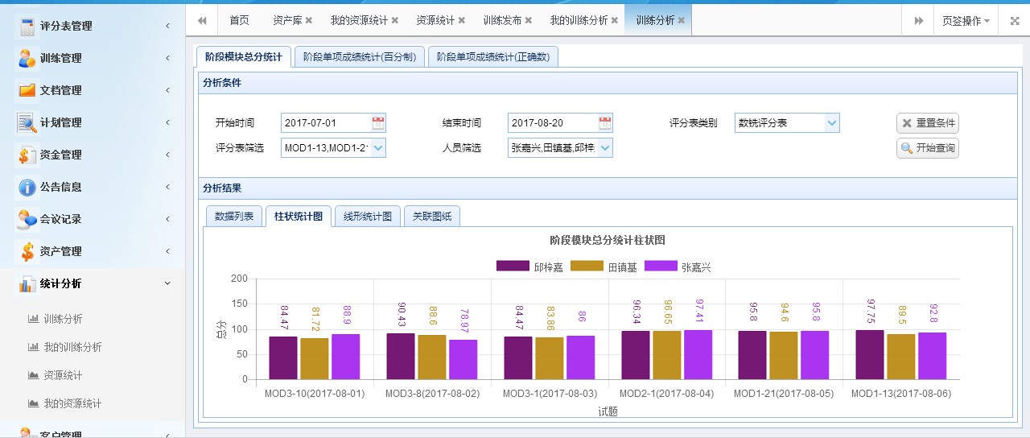Open the 评分表类别 dropdown
Viewport: 1030px width, 438px height.
(x=832, y=123)
